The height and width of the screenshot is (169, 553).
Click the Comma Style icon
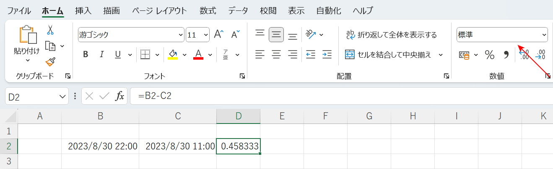[506, 55]
